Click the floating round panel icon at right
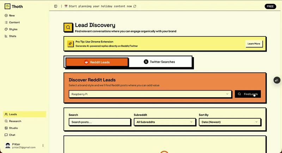 point(277,80)
